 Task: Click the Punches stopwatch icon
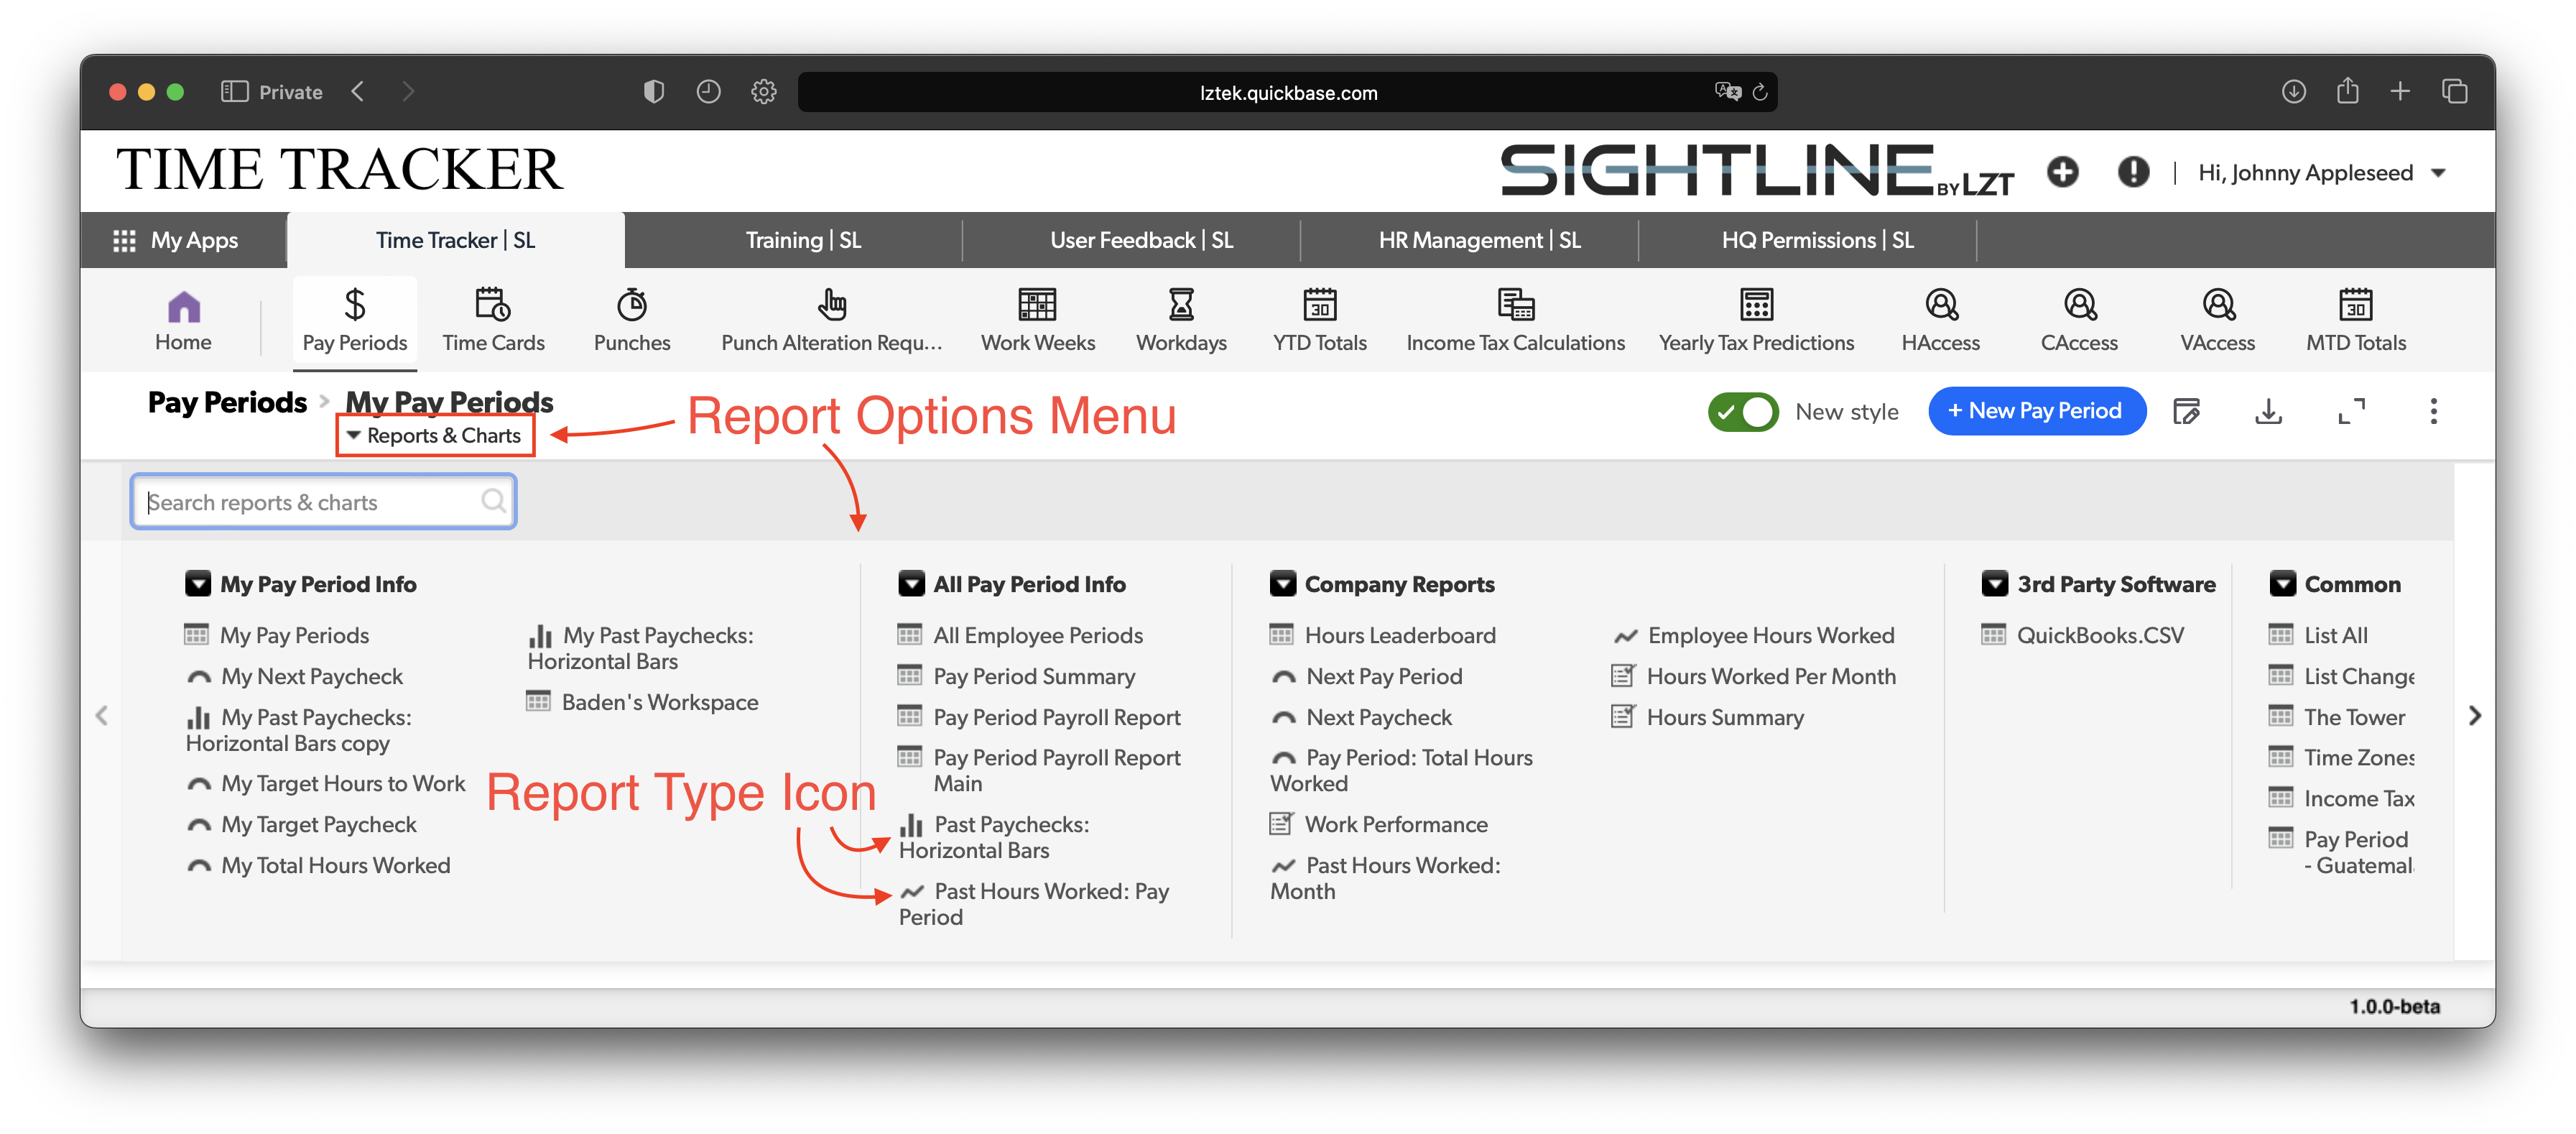coord(631,304)
